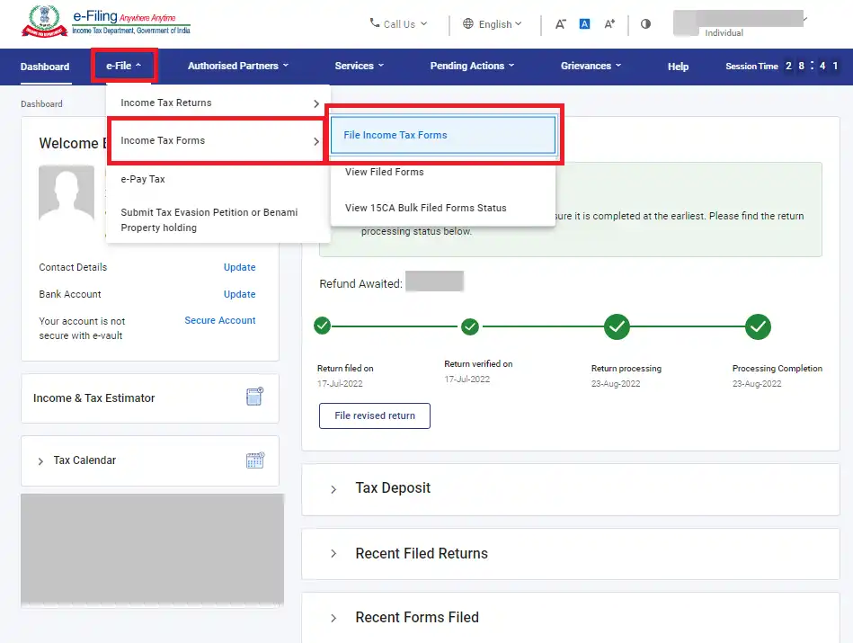Viewport: 853px width, 643px height.
Task: Click the profile avatar picture
Action: tap(67, 193)
